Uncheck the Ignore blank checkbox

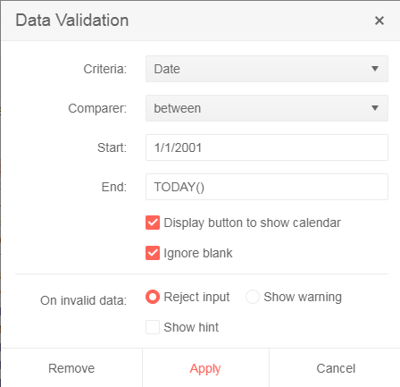153,253
